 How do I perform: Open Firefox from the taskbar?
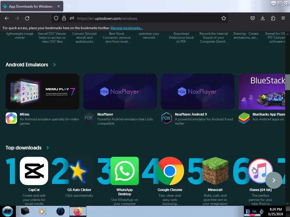coord(78,211)
